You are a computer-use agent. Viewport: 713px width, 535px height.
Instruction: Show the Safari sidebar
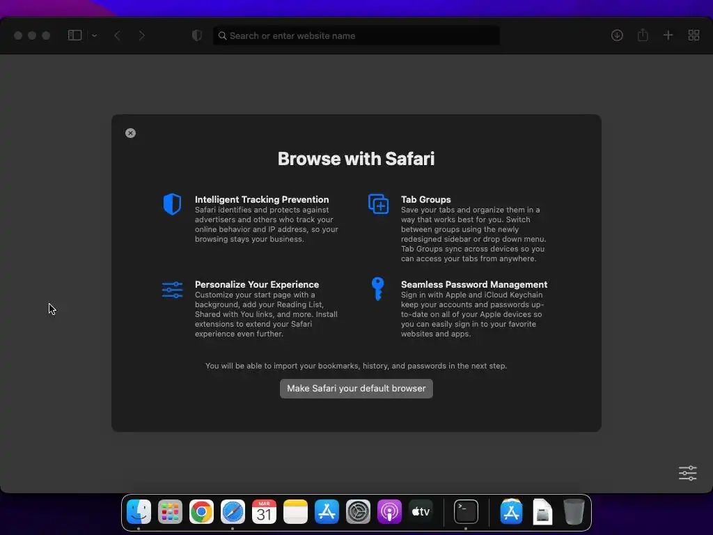coord(75,35)
